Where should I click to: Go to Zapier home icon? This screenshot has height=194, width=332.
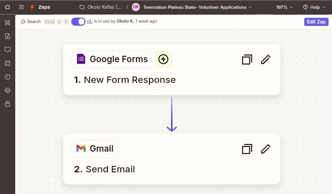point(7,7)
